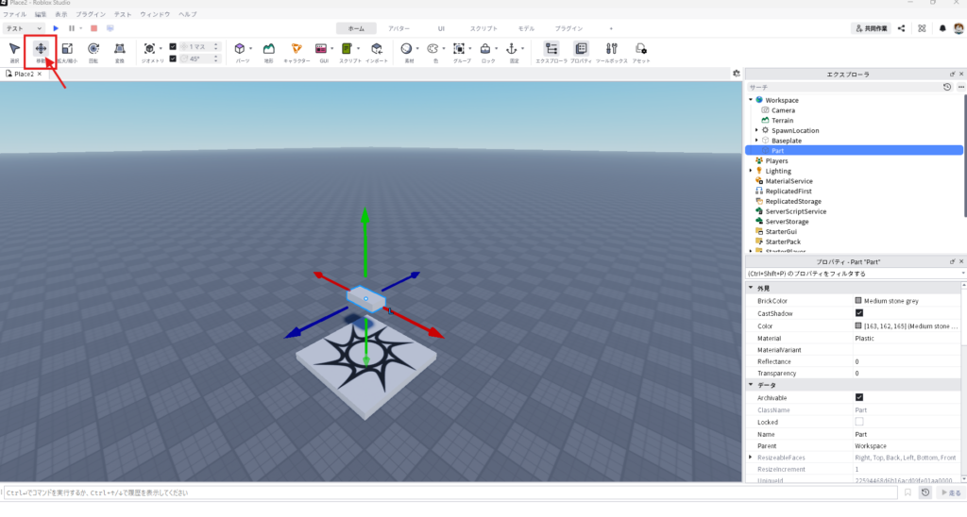This screenshot has width=967, height=517.
Task: Expand the ResizeableFaces property row
Action: point(751,458)
